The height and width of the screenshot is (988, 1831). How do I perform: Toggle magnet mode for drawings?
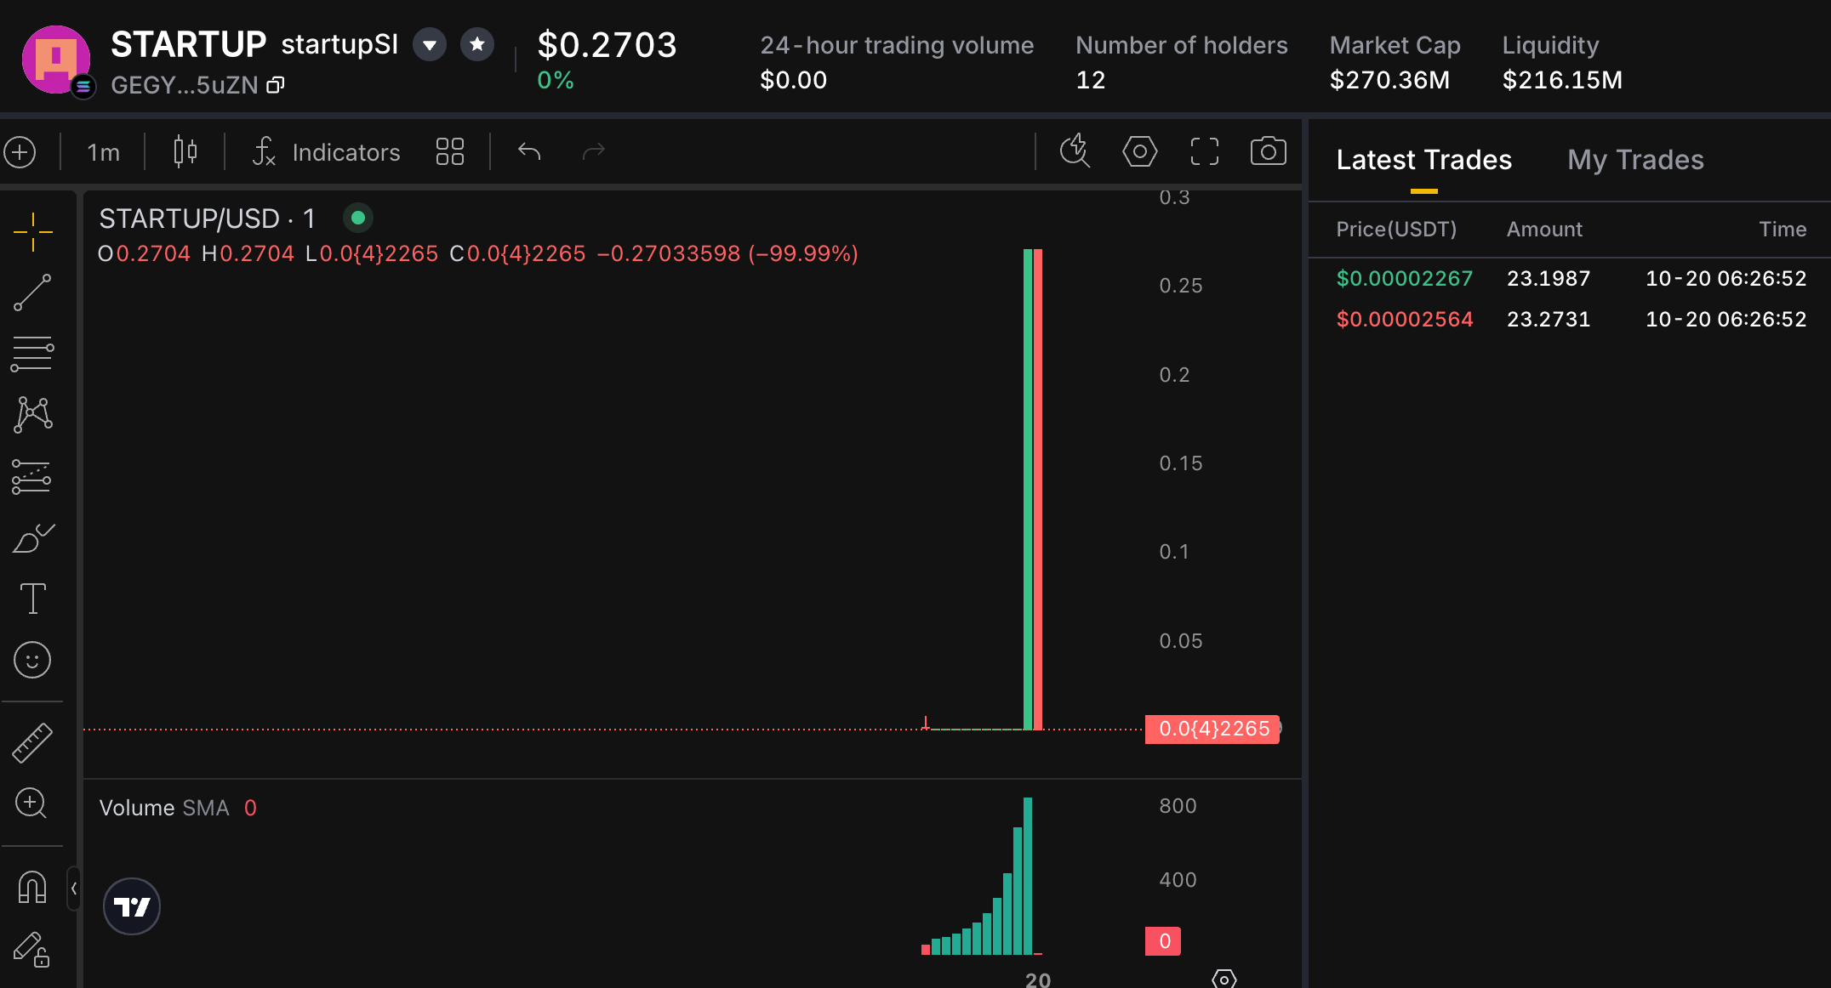point(32,888)
